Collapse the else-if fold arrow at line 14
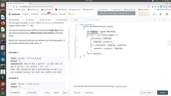The width and height of the screenshot is (171, 96). click(77, 47)
